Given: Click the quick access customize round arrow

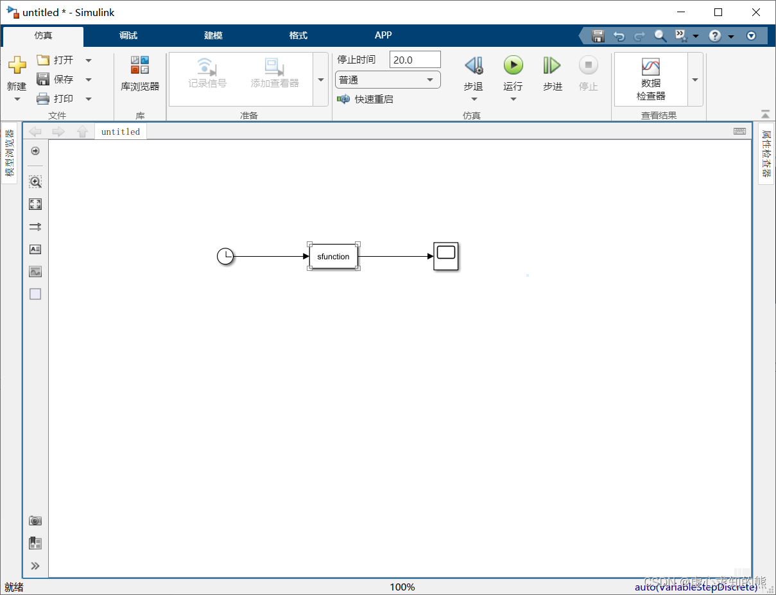Looking at the screenshot, I should pyautogui.click(x=752, y=36).
